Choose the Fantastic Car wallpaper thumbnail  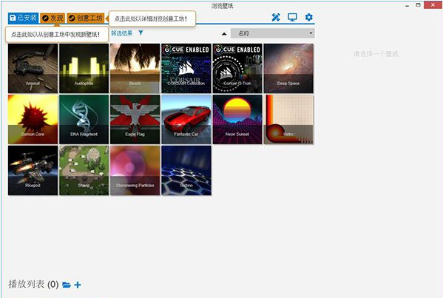pyautogui.click(x=186, y=119)
